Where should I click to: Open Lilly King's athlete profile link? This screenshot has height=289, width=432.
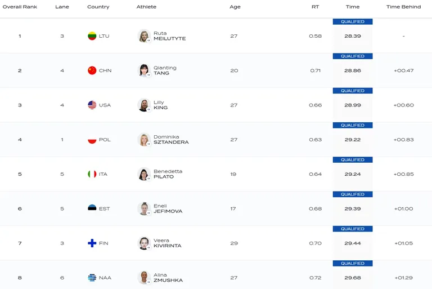click(x=161, y=105)
